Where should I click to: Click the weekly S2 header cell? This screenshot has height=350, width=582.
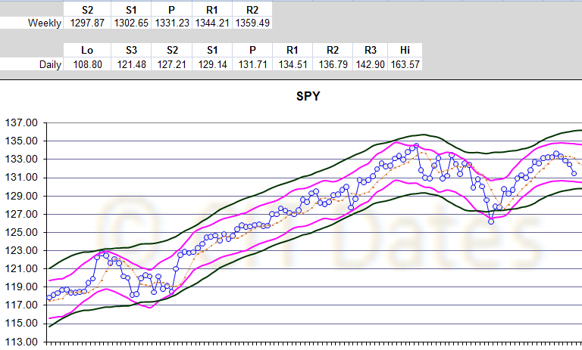[87, 10]
